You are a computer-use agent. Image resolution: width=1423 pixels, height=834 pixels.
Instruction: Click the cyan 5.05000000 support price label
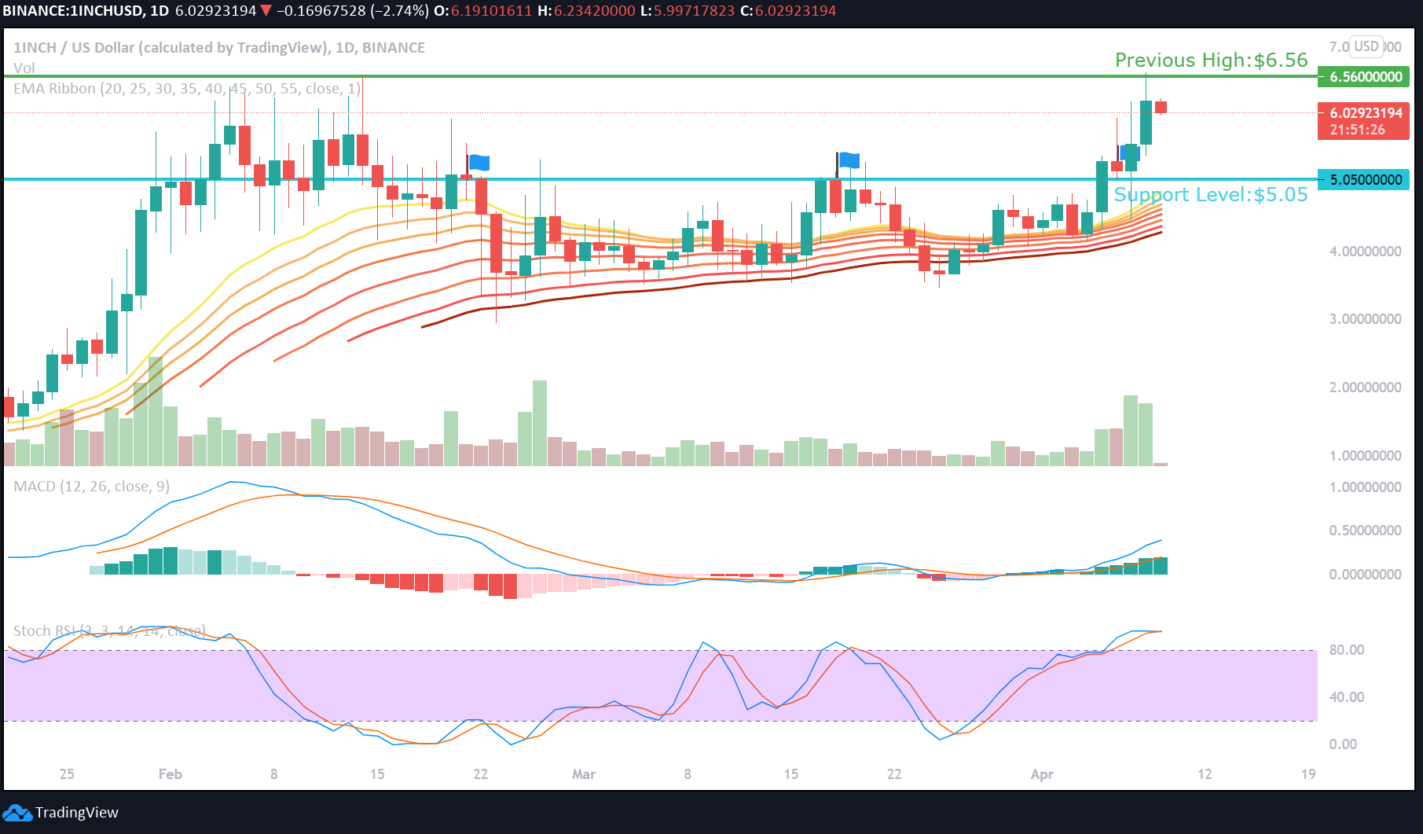pos(1363,180)
